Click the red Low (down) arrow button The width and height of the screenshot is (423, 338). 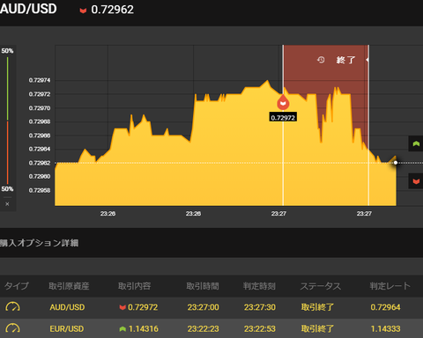[416, 181]
